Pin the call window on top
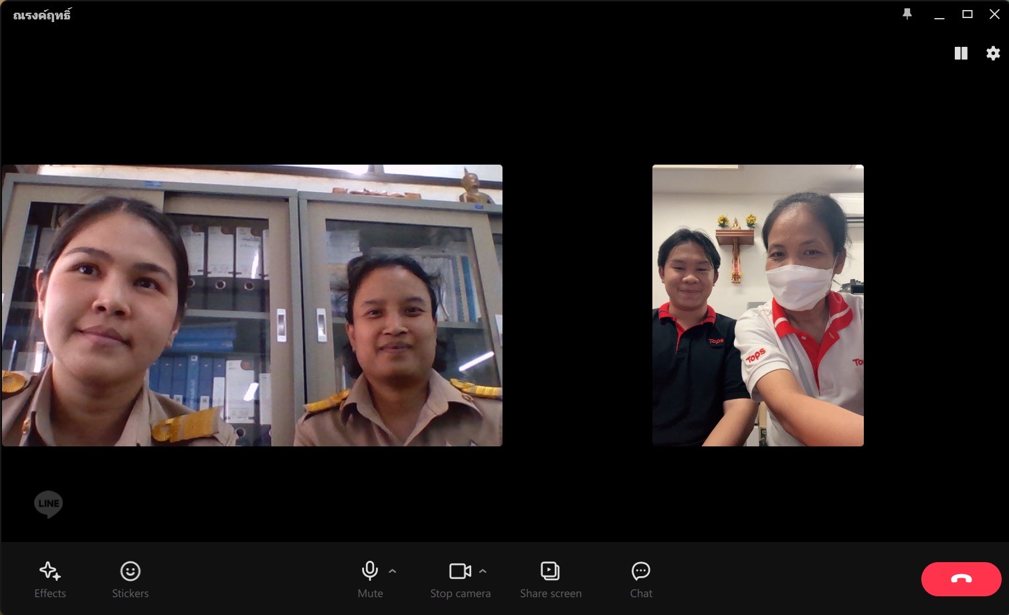Screen dimensions: 1009x615 [x=907, y=14]
